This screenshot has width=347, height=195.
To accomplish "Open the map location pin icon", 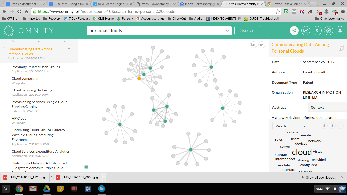I will [x=317, y=31].
